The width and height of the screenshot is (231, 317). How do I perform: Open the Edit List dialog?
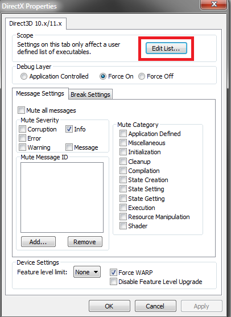[x=166, y=48]
